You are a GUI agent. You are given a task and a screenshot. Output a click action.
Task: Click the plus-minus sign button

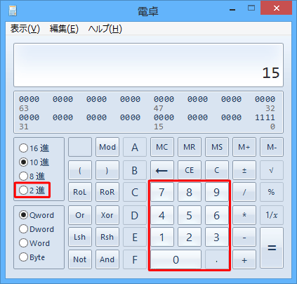[244, 170]
